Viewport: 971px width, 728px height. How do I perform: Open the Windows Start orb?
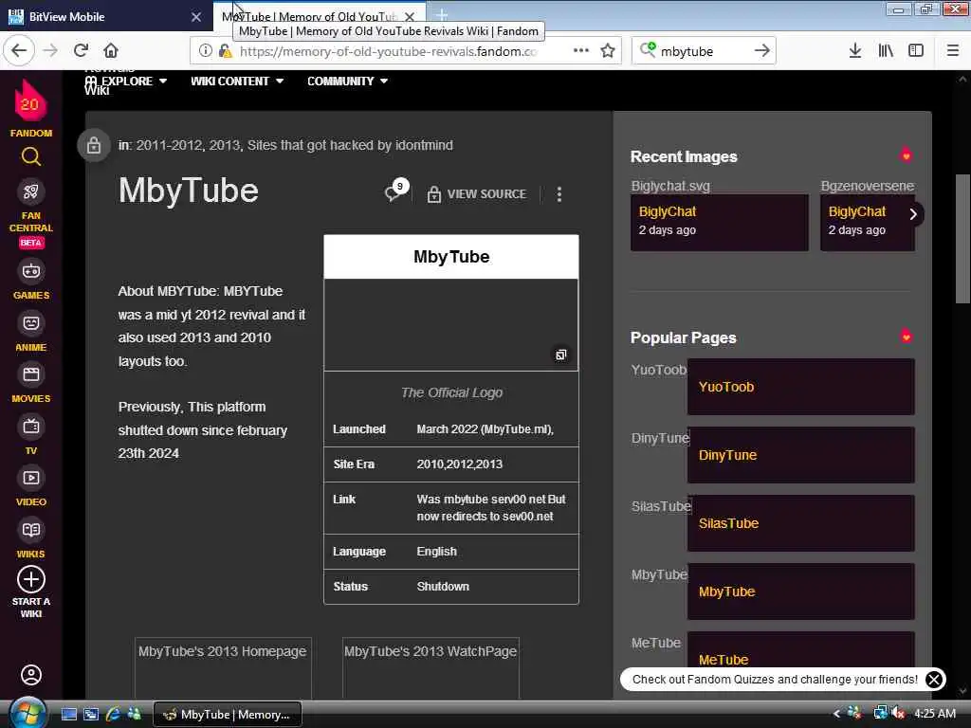(27, 713)
